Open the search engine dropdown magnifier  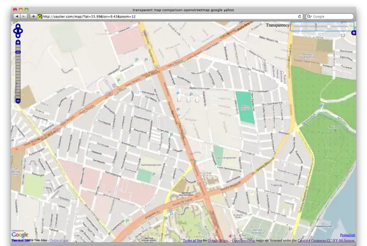point(310,17)
